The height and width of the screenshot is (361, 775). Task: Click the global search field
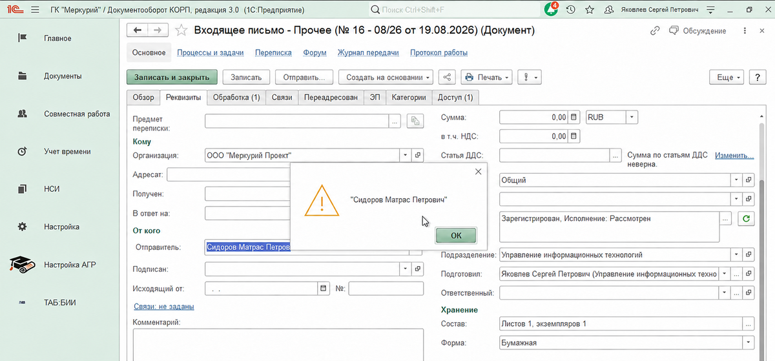pyautogui.click(x=453, y=10)
